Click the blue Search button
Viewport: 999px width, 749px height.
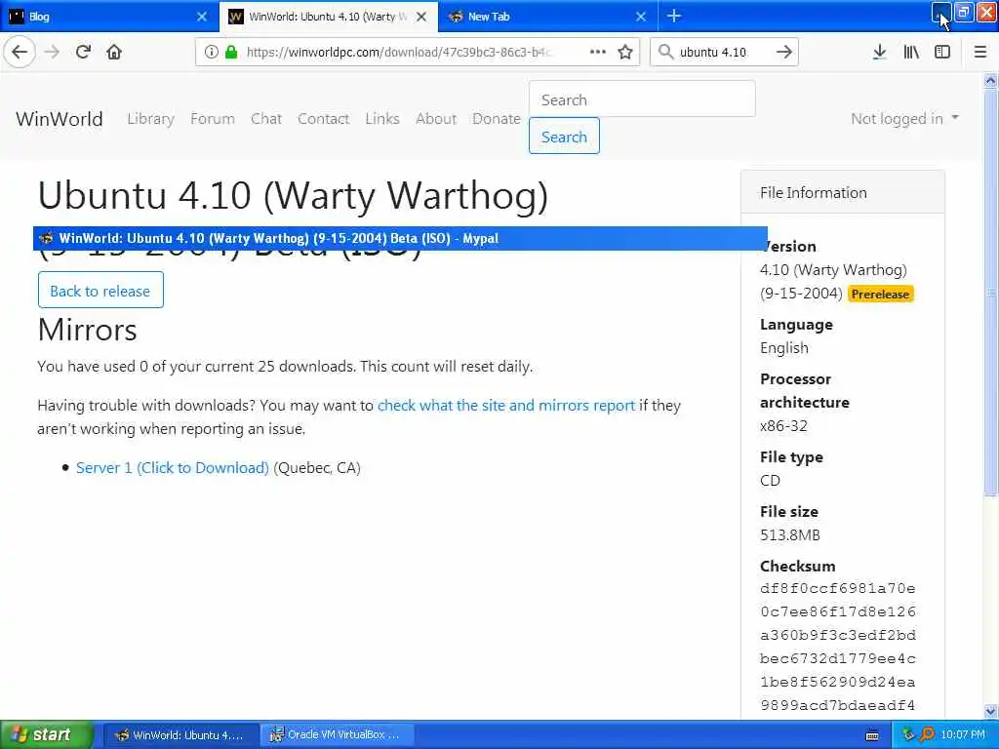pos(564,137)
